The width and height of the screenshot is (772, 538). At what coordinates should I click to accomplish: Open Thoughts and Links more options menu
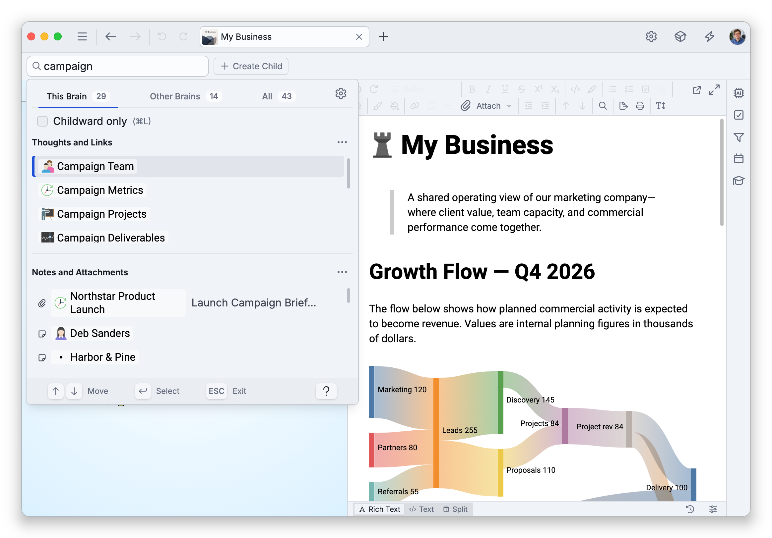(342, 142)
